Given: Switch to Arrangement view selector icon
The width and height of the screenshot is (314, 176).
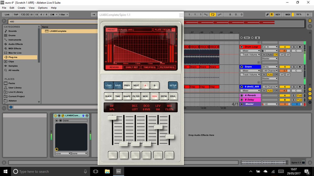Looking at the screenshot, I should click(310, 21).
